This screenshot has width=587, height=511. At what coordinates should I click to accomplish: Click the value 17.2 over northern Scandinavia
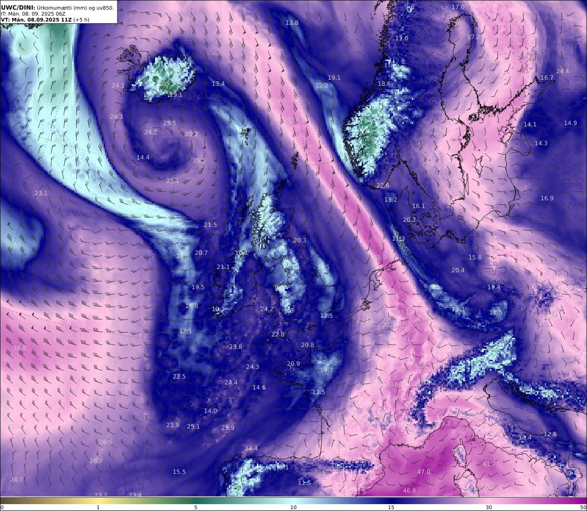click(474, 37)
